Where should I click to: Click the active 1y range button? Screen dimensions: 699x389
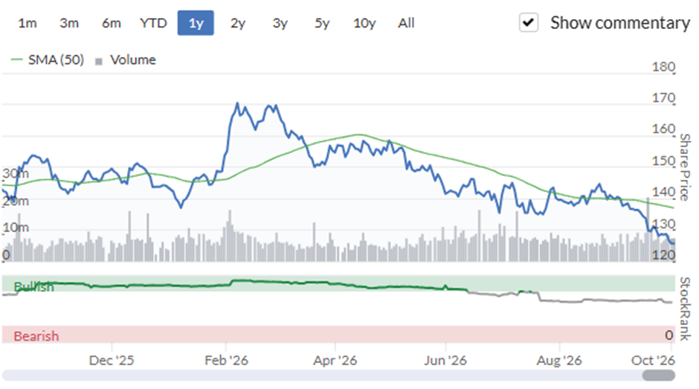(x=196, y=23)
